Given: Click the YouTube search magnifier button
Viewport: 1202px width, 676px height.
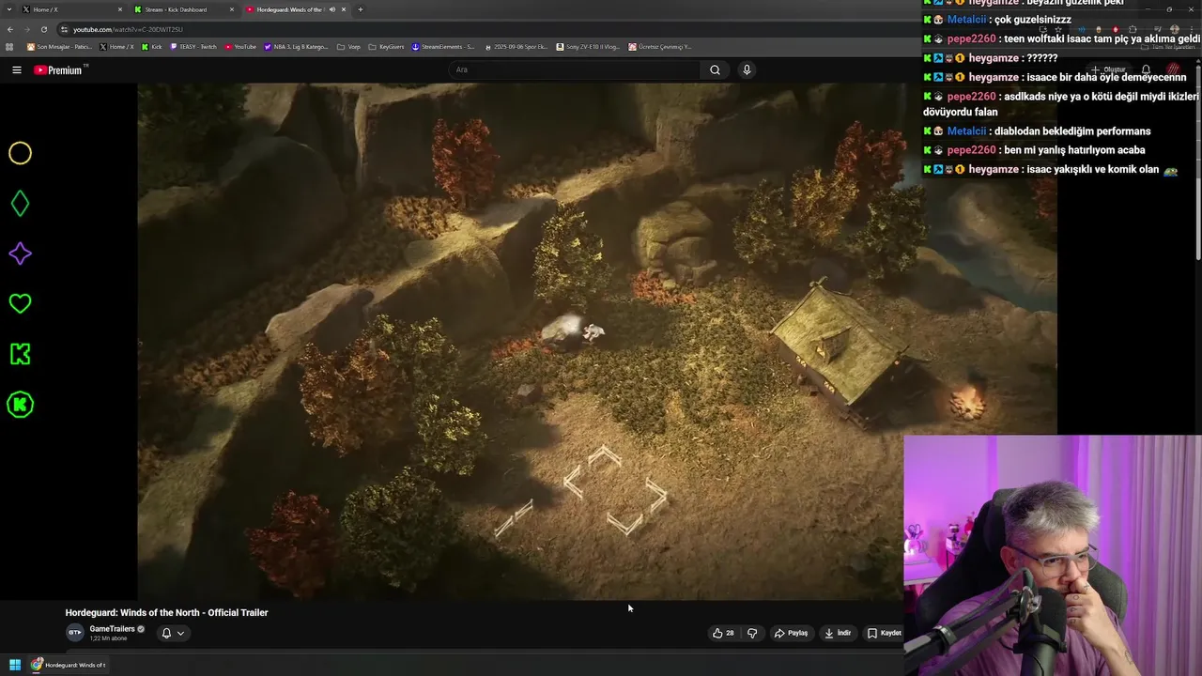Looking at the screenshot, I should (x=715, y=69).
